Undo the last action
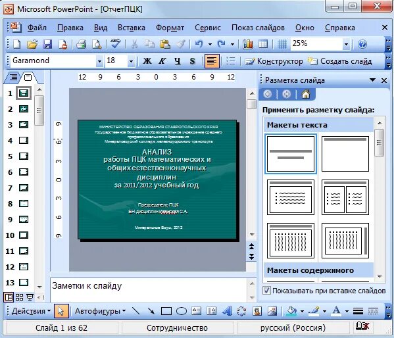This screenshot has width=394, height=338. coord(199,44)
